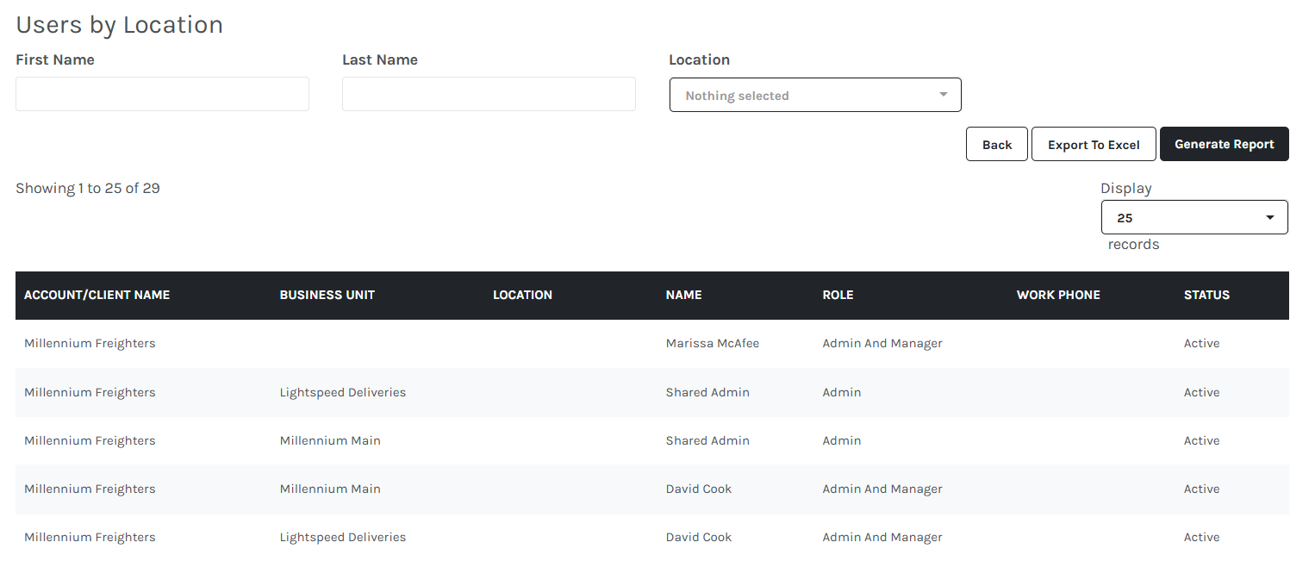Select David Cook row for Millennium Main
This screenshot has height=561, width=1315.
click(x=652, y=489)
